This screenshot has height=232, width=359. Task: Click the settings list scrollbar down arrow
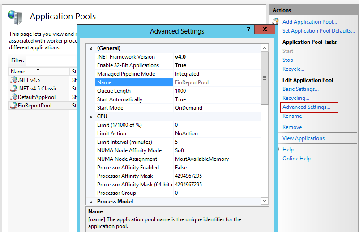coord(265,201)
